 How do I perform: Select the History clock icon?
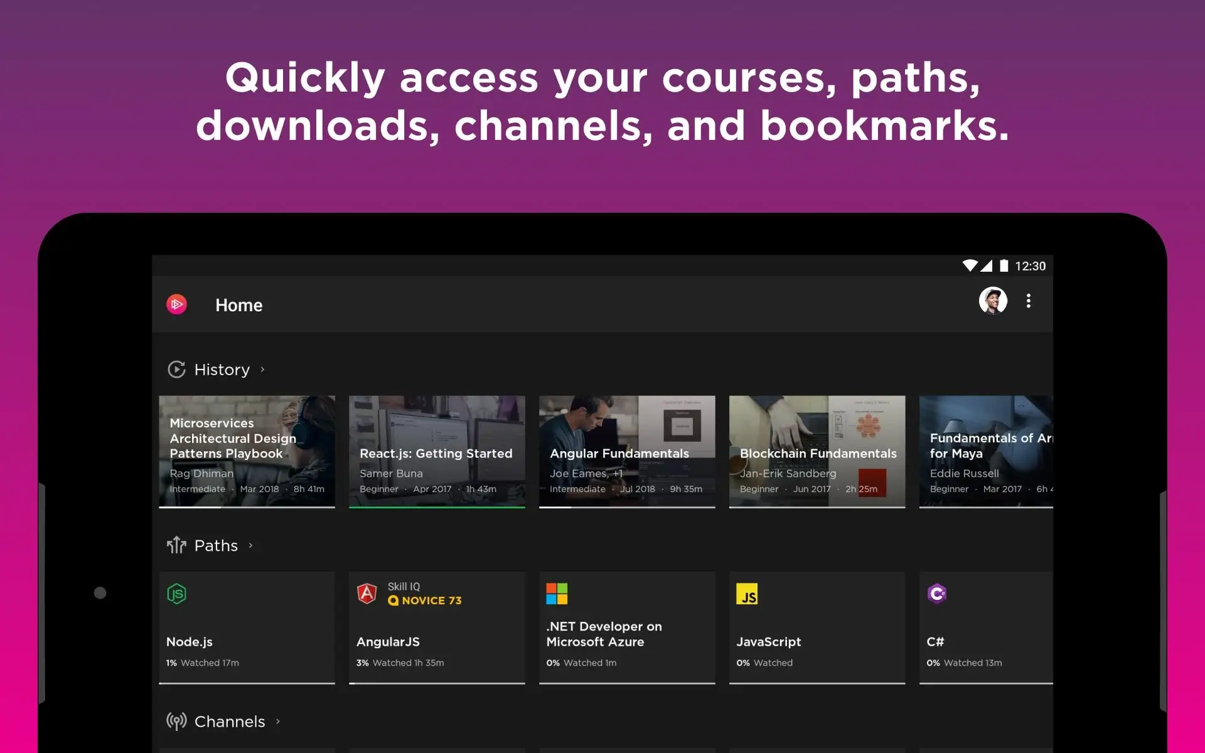pos(176,370)
